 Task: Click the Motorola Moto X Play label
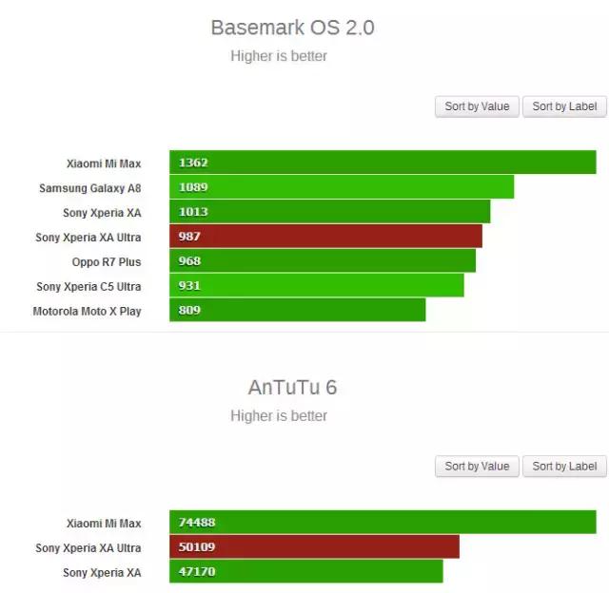[87, 311]
